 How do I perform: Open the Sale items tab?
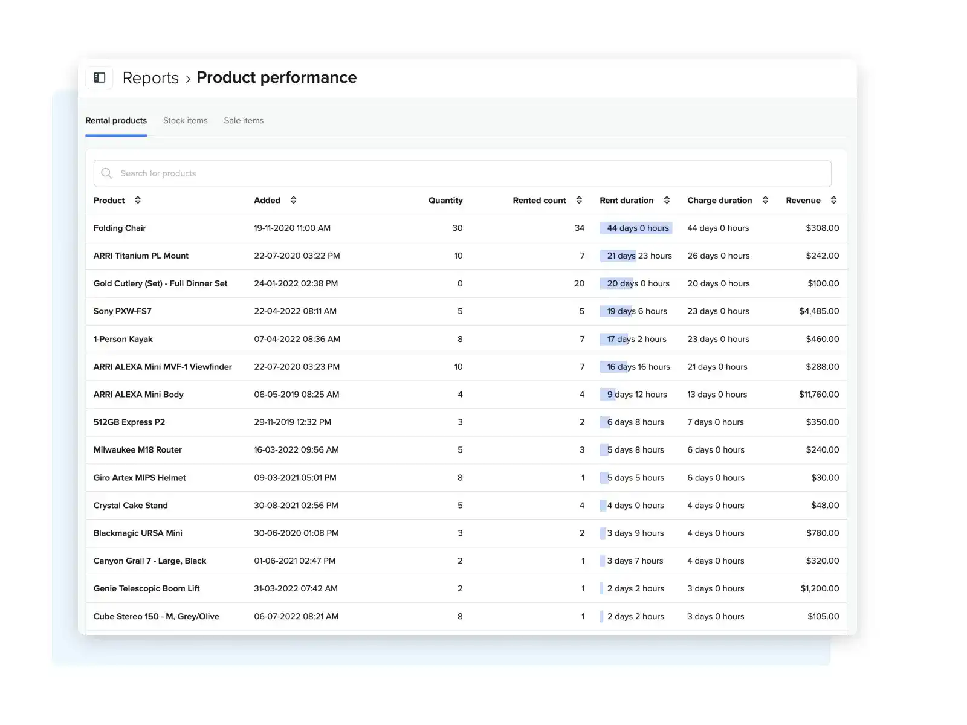[x=243, y=120]
